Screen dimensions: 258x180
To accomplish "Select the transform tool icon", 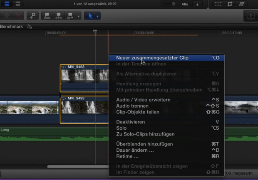I will pos(219,4).
